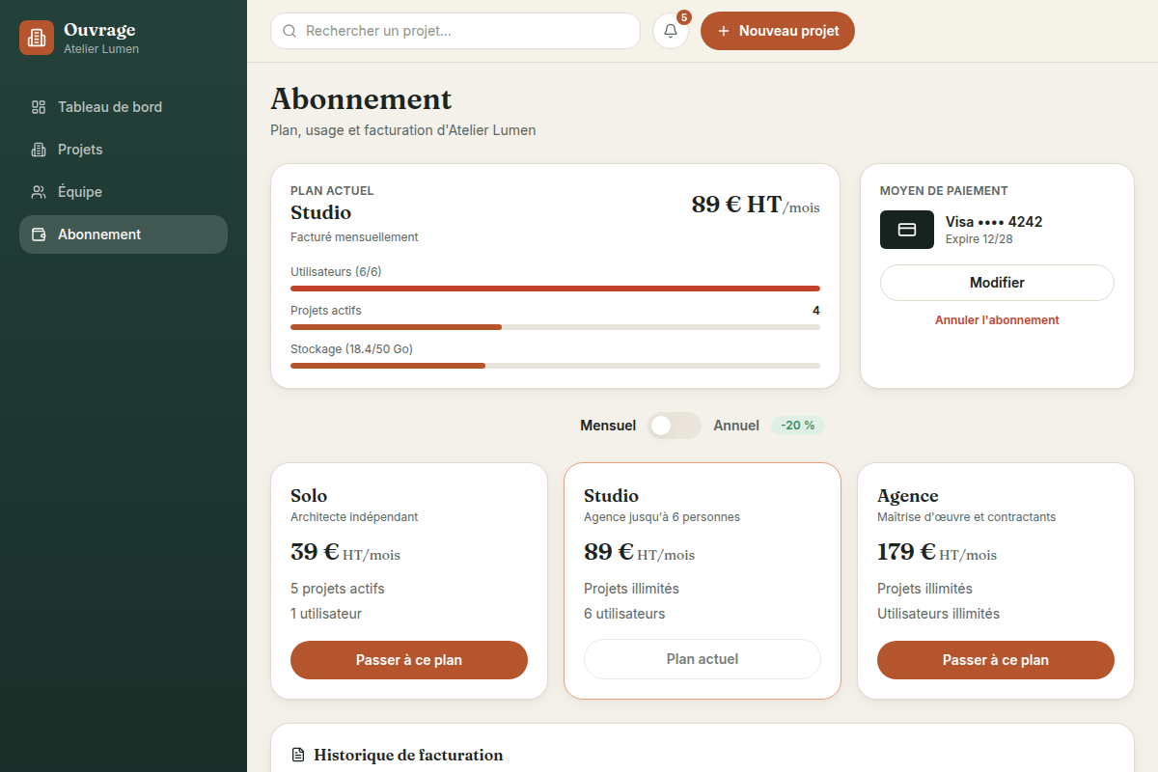Image resolution: width=1158 pixels, height=772 pixels.
Task: Click the Abonnement wallet icon in sidebar
Action: tap(39, 234)
